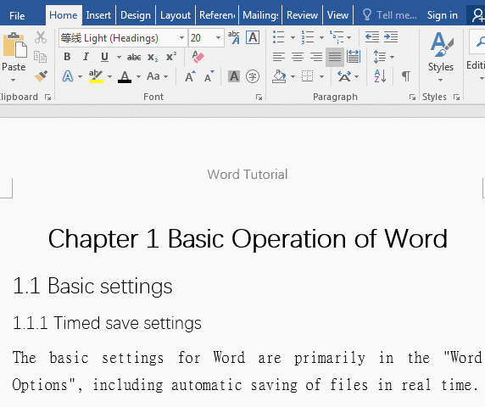Screen dimensions: 485x407
Task: Switch to the Design tab
Action: (136, 15)
